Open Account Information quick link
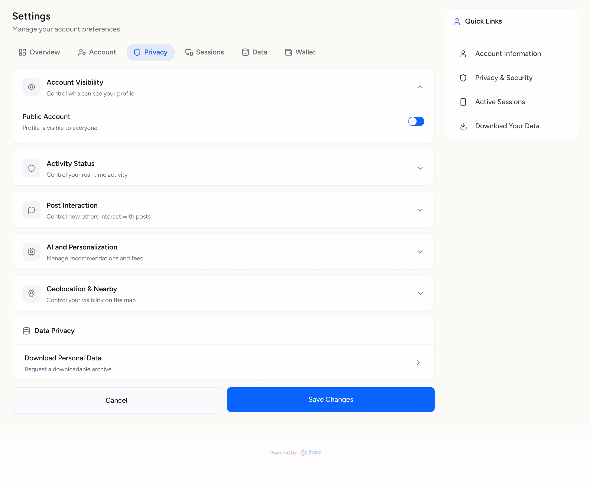 (512, 54)
